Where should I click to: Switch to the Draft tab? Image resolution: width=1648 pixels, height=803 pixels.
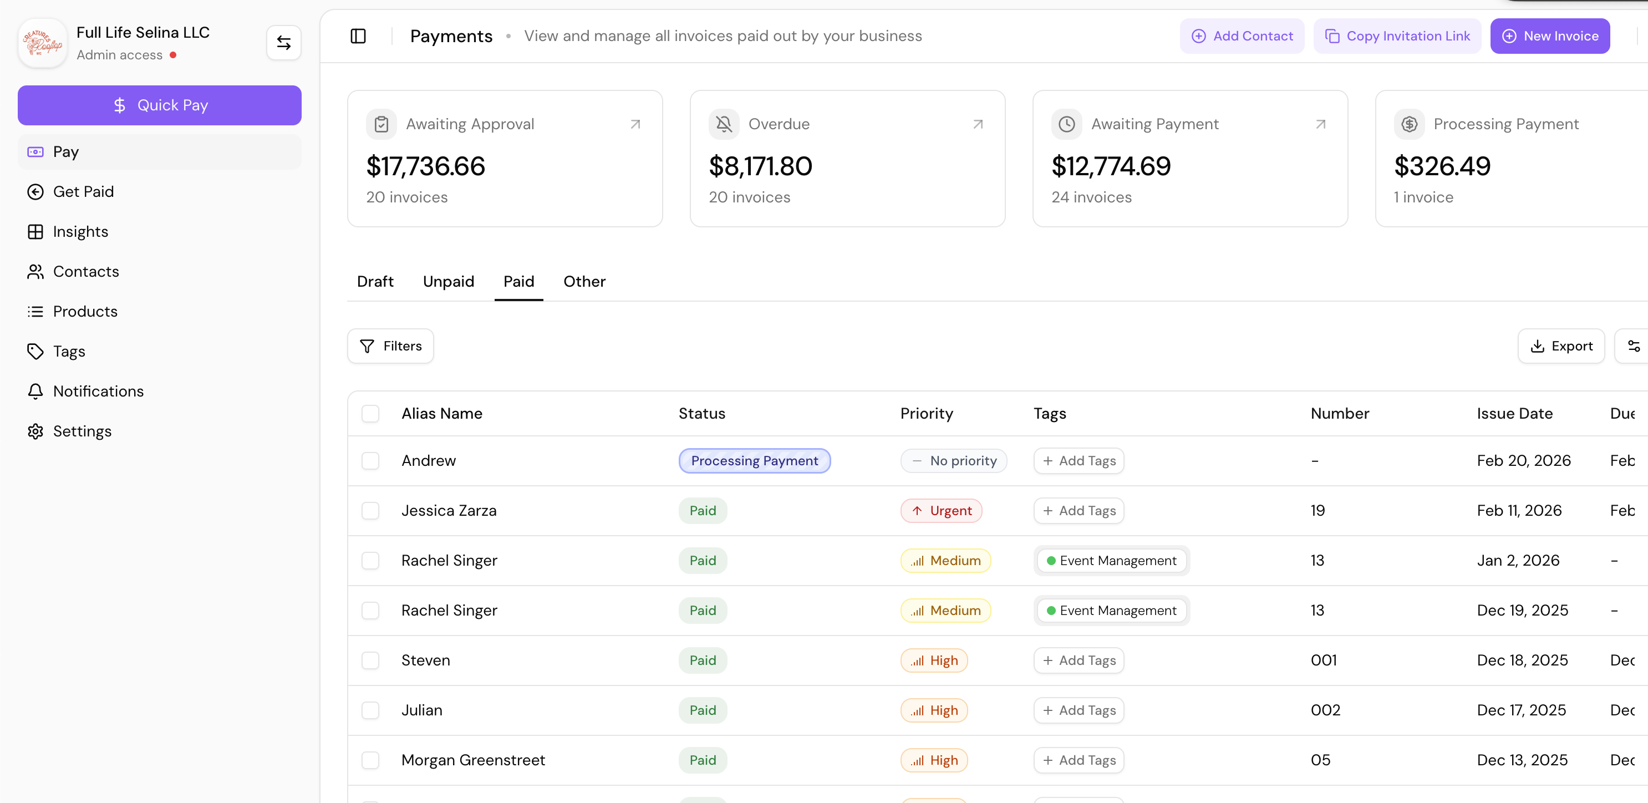(x=375, y=282)
